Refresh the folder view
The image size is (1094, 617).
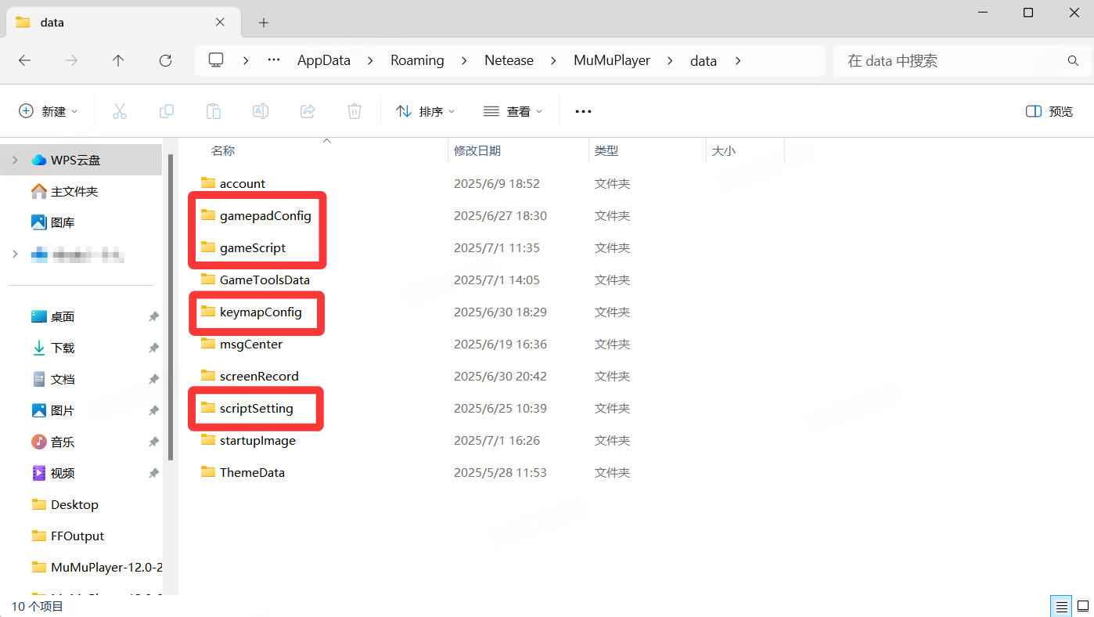tap(165, 60)
